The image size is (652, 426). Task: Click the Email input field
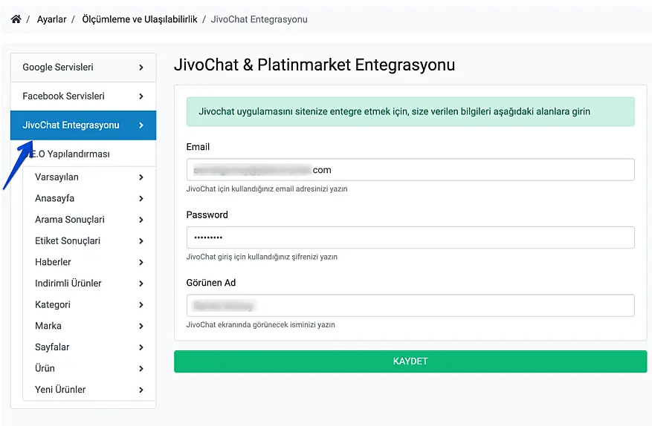coord(410,170)
